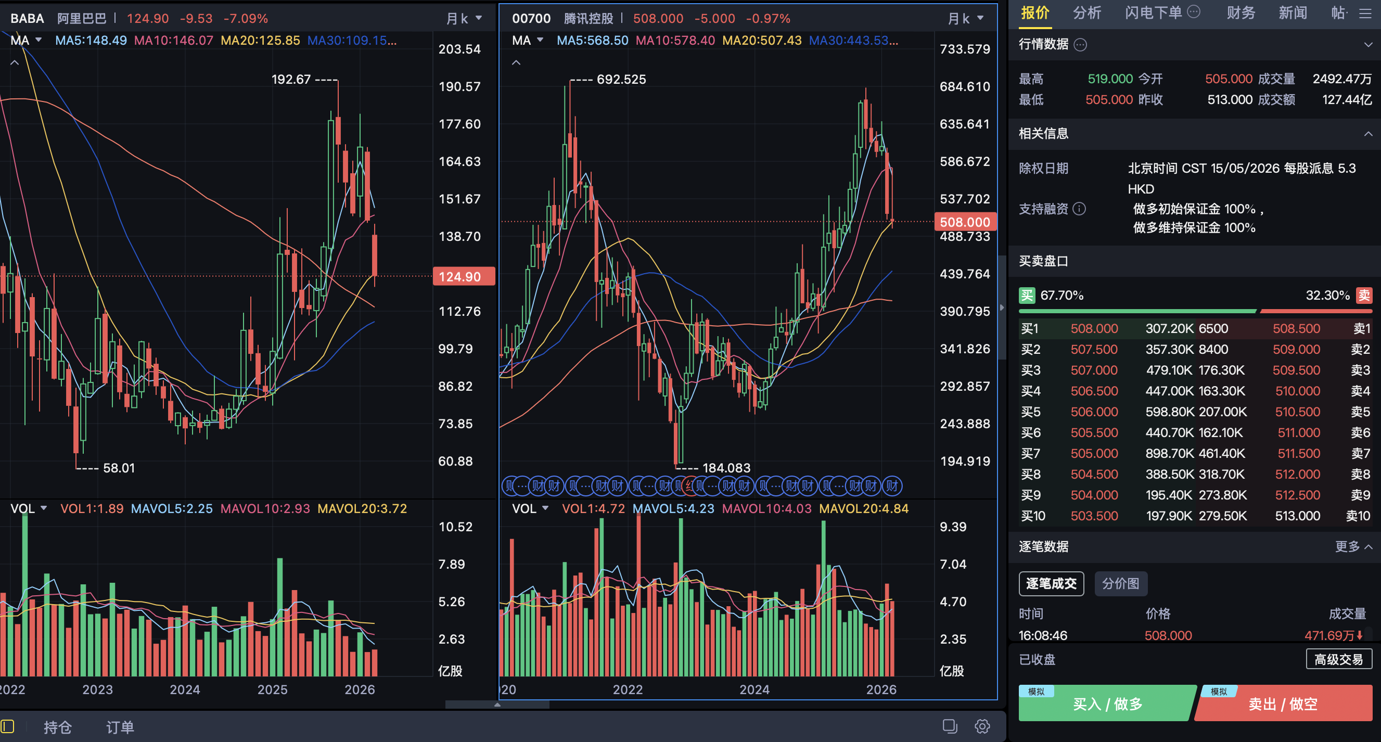
Task: Open the hamburger menu beside the 帖 tab
Action: pyautogui.click(x=1365, y=13)
